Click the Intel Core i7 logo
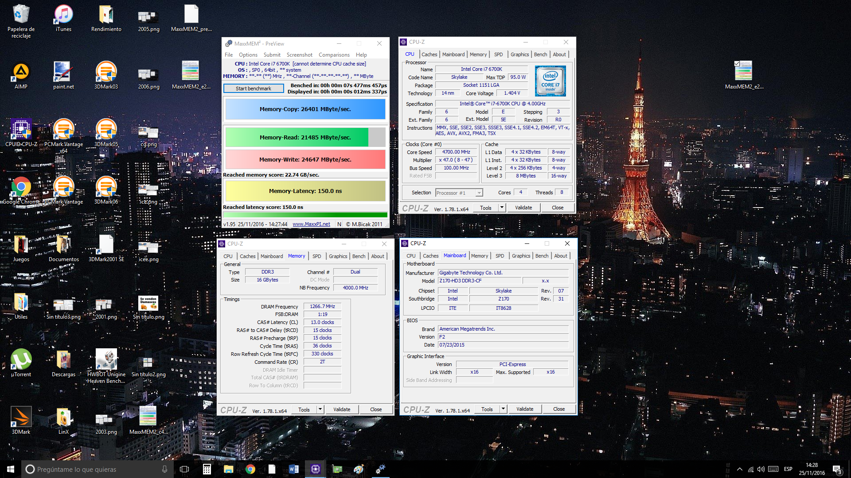 [x=550, y=81]
